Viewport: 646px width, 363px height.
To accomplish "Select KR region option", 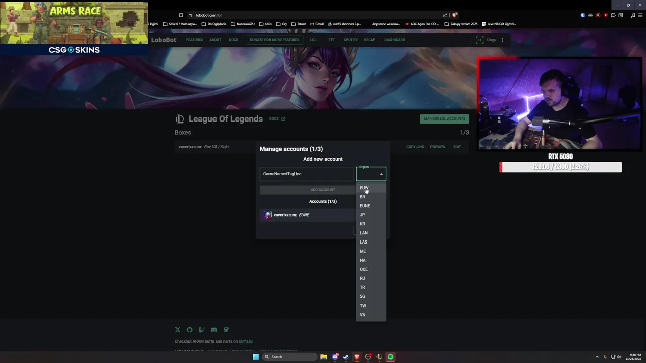I will coord(371,224).
